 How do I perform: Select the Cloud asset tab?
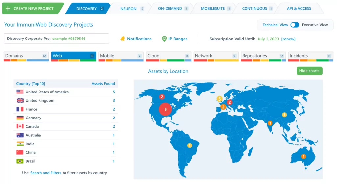point(168,56)
